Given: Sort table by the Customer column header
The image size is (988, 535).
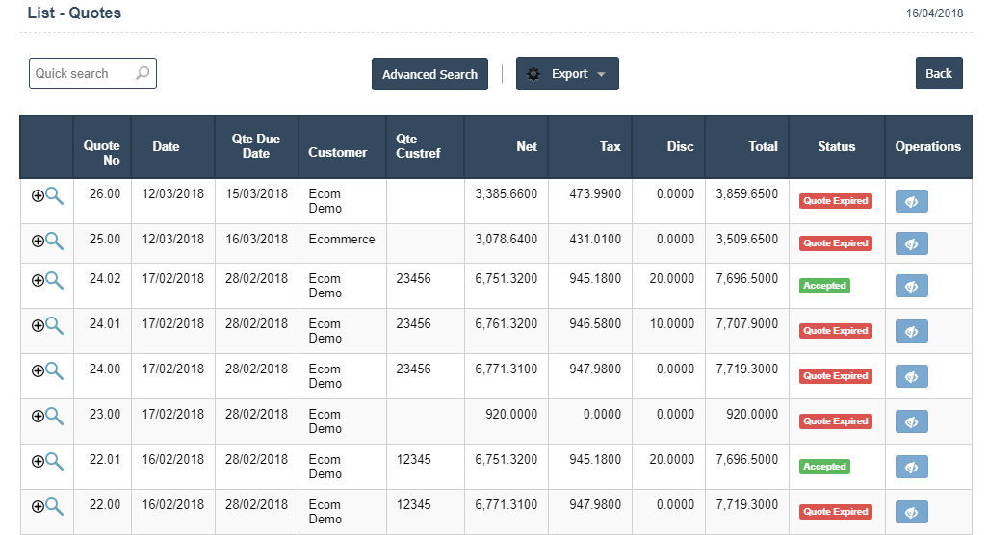Looking at the screenshot, I should (337, 152).
